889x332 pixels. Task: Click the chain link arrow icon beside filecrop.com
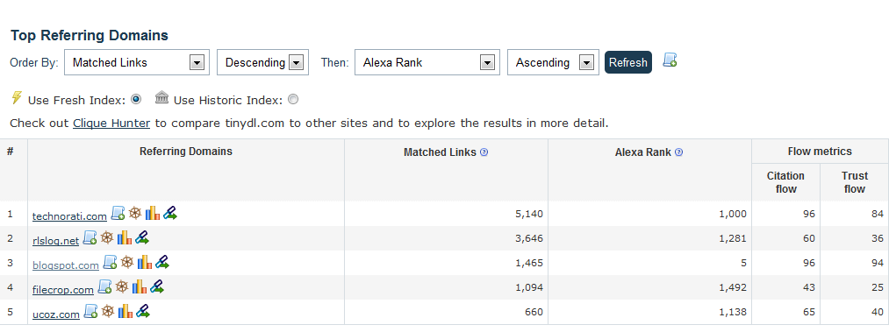tap(157, 286)
